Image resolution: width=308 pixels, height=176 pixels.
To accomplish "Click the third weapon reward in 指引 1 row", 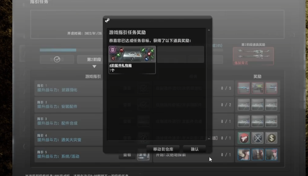I will pyautogui.click(x=271, y=88).
